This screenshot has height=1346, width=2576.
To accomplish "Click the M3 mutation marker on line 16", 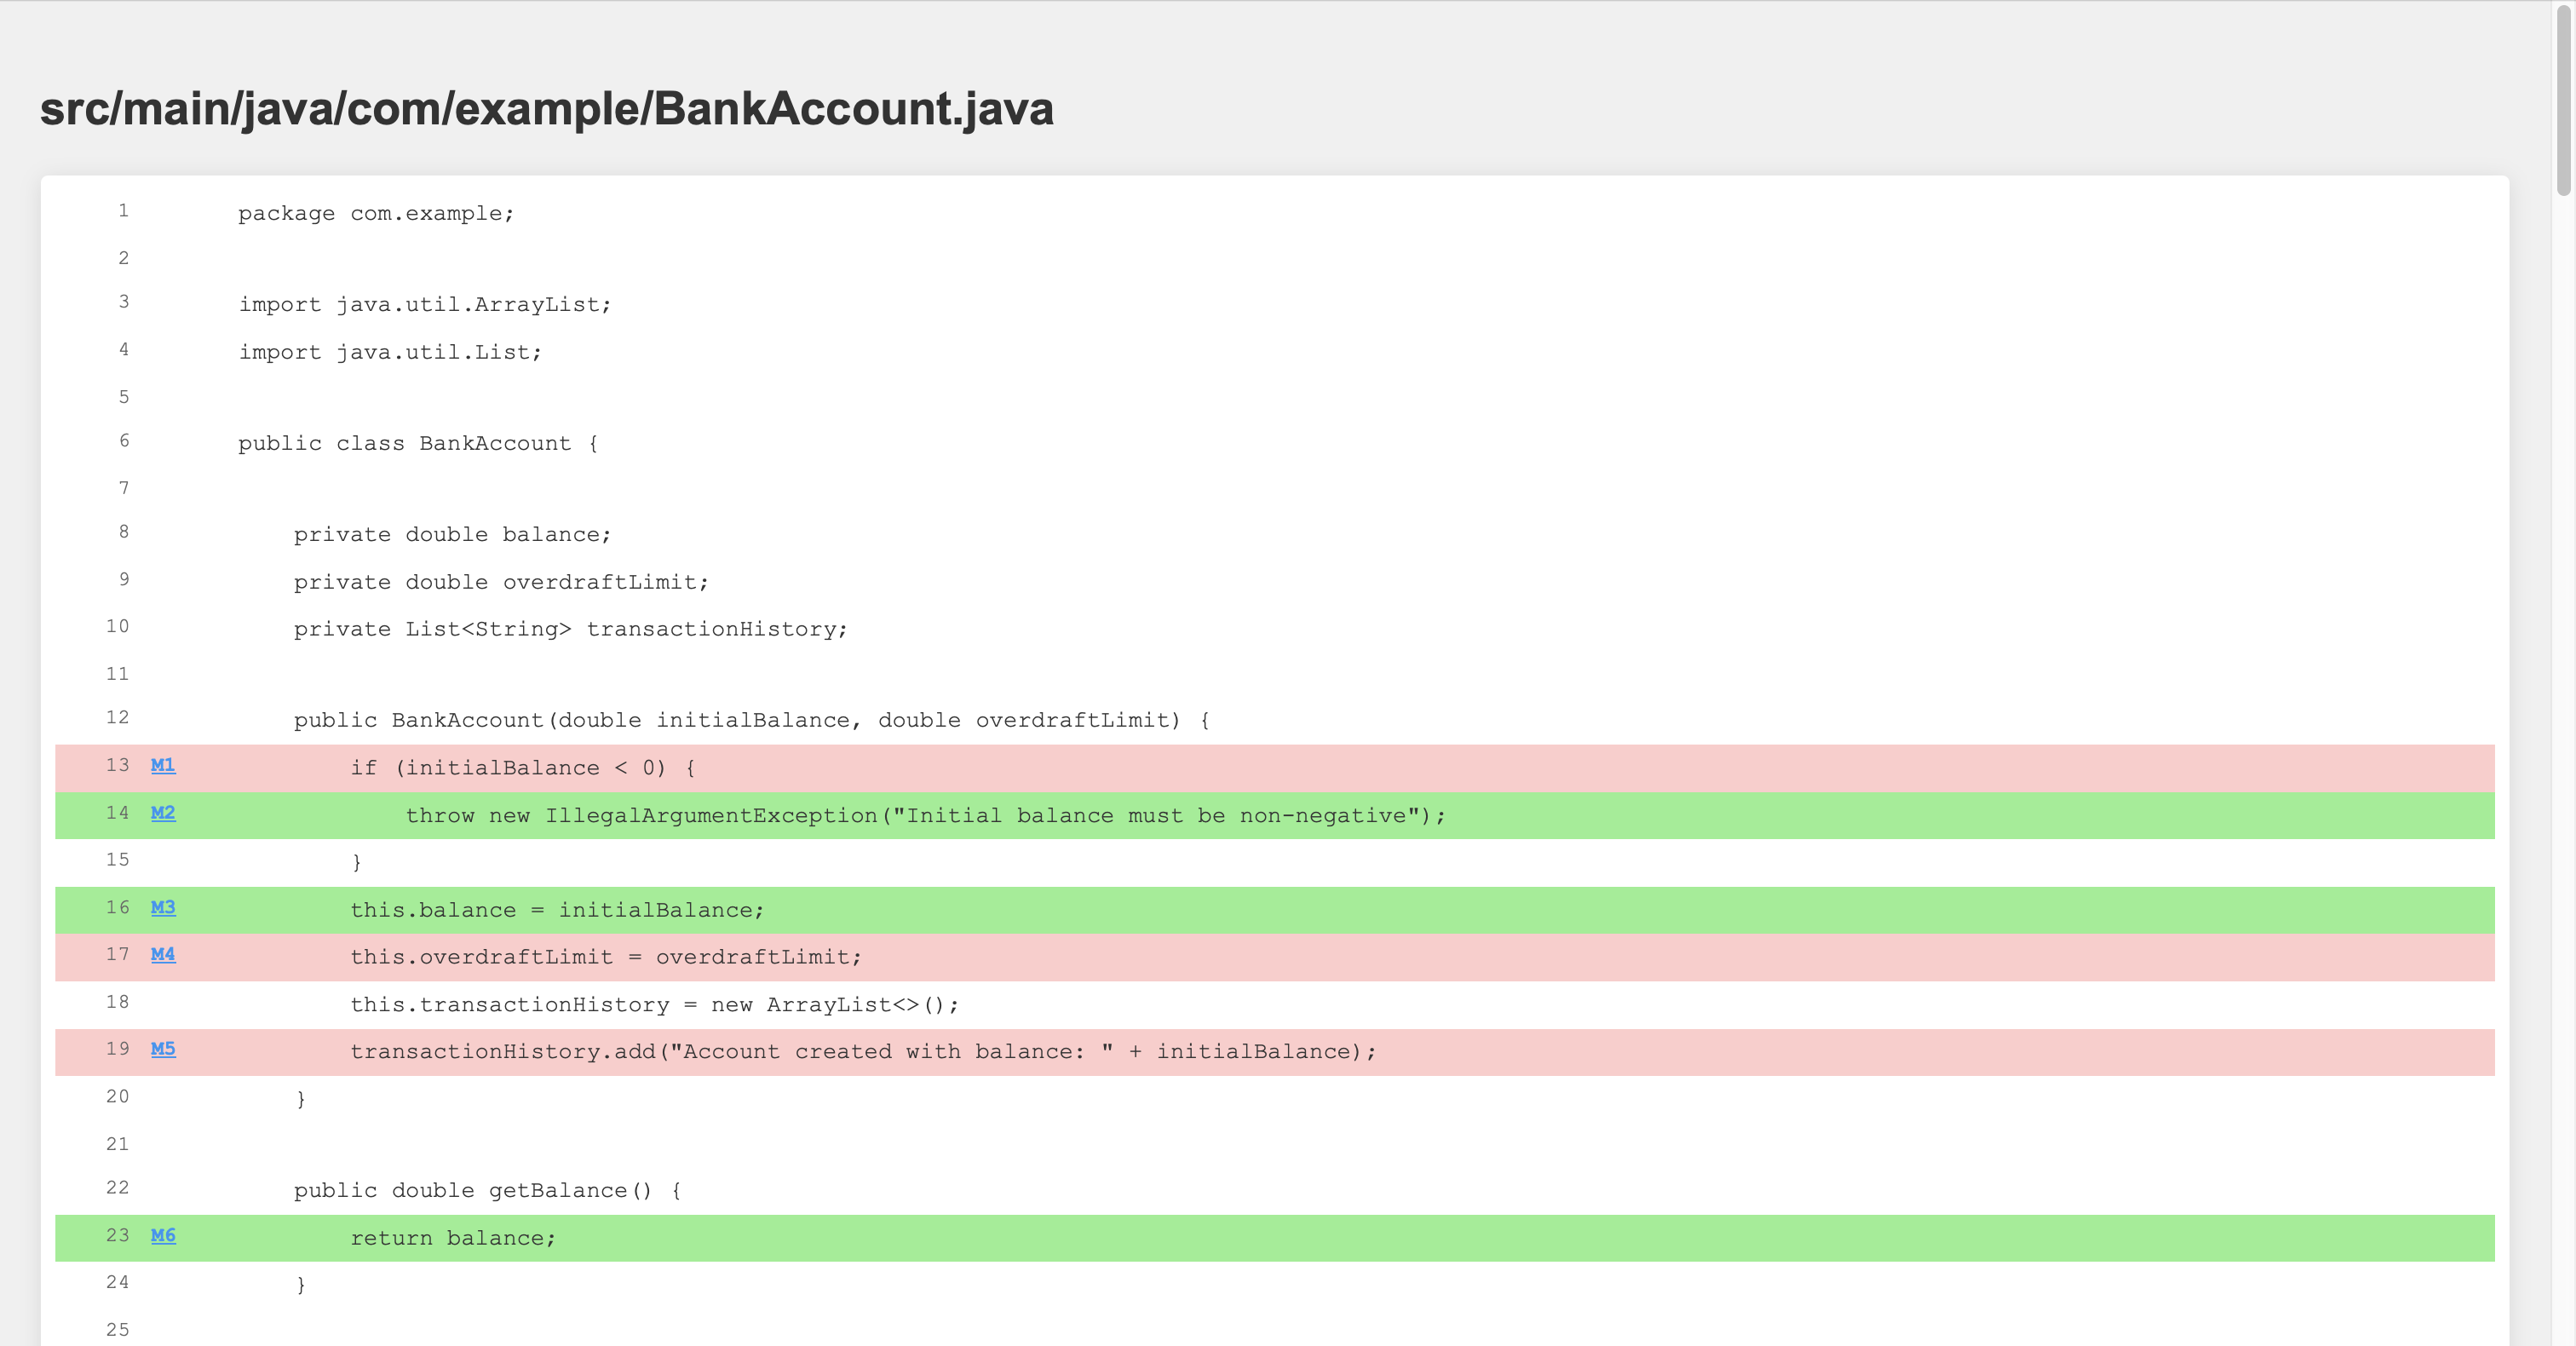I will point(164,908).
